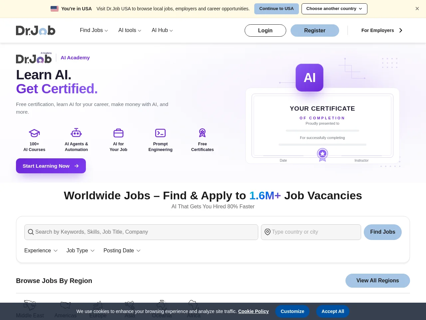The image size is (426, 320).
Task: Select the Asia region map icon
Action: [x=130, y=305]
